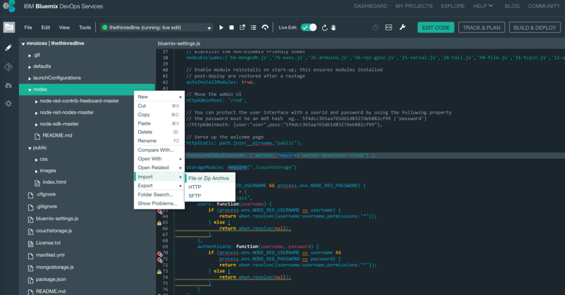This screenshot has width=565, height=295.
Task: Select HTTP import option
Action: coord(210,187)
